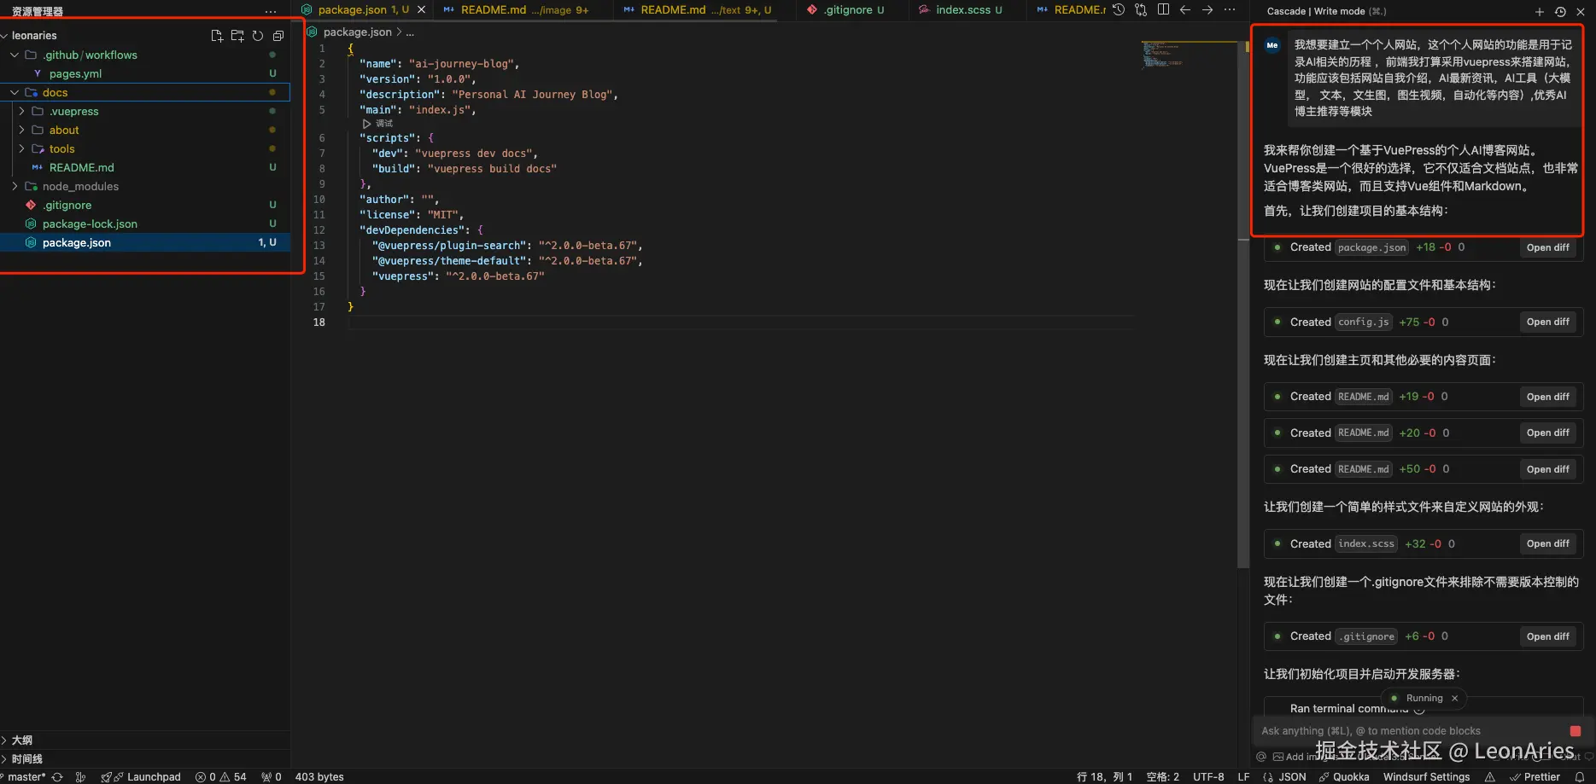Open the file timeline history icon
The width and height of the screenshot is (1596, 784).
tap(1119, 10)
